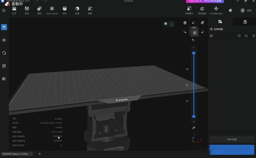This screenshot has width=256, height=158.
Task: Click the trash delete icon in file list
Action: [254, 36]
